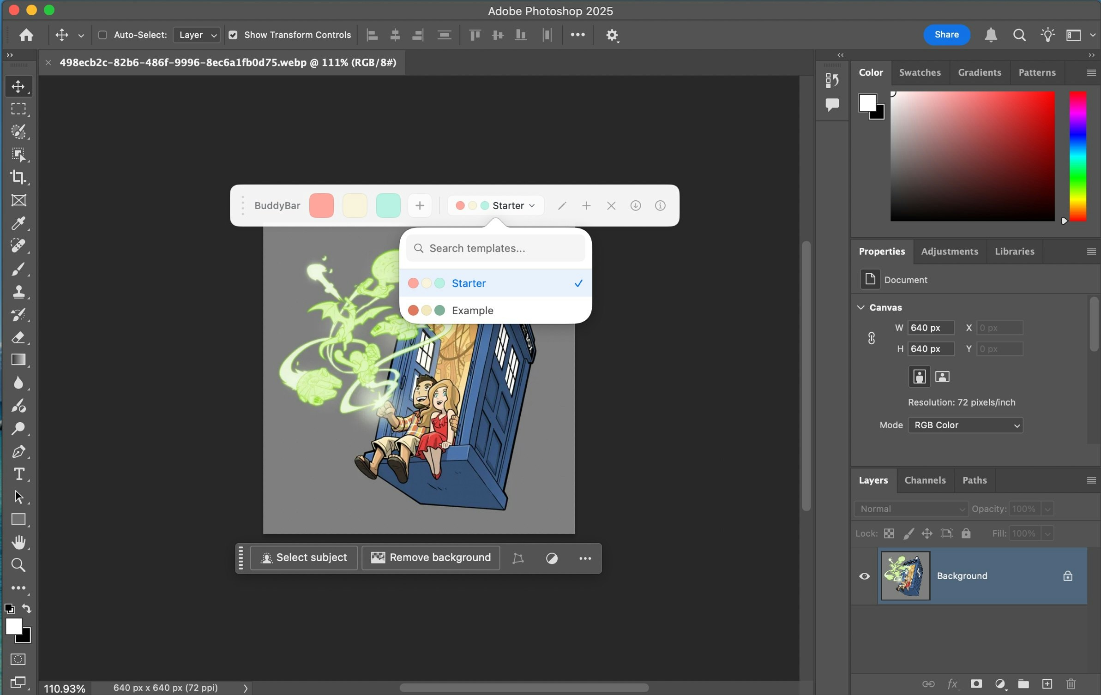Switch to the Gradients tab
This screenshot has height=695, width=1101.
coord(979,72)
